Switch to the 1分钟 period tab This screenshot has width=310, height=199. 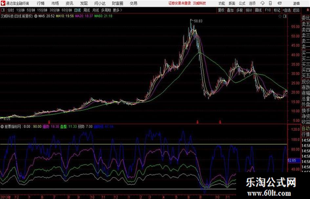[20, 10]
